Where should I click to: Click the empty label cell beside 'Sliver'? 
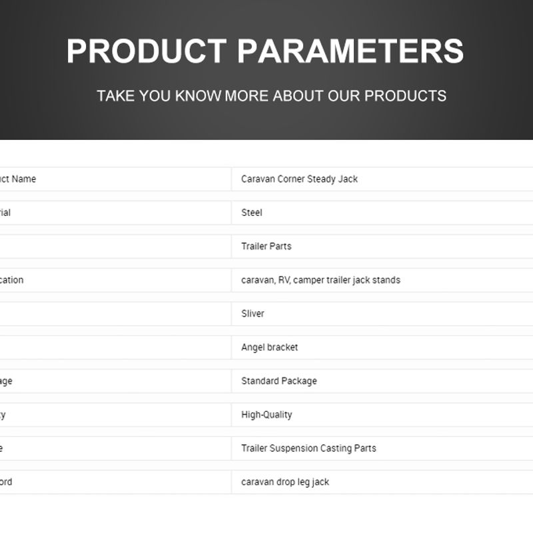tap(115, 313)
